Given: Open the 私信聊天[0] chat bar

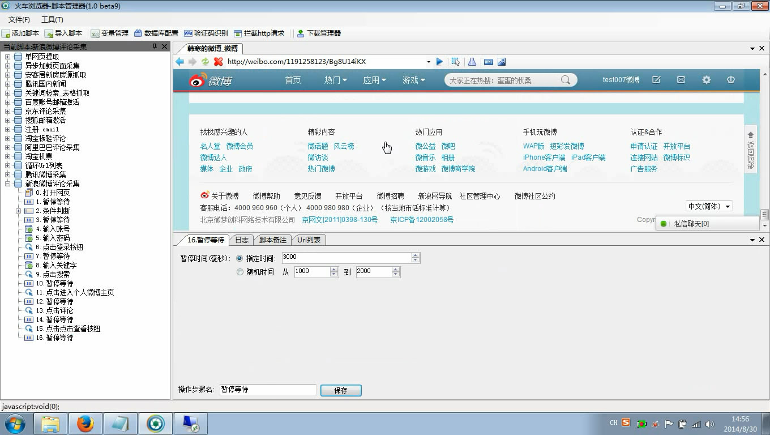Looking at the screenshot, I should pyautogui.click(x=707, y=224).
